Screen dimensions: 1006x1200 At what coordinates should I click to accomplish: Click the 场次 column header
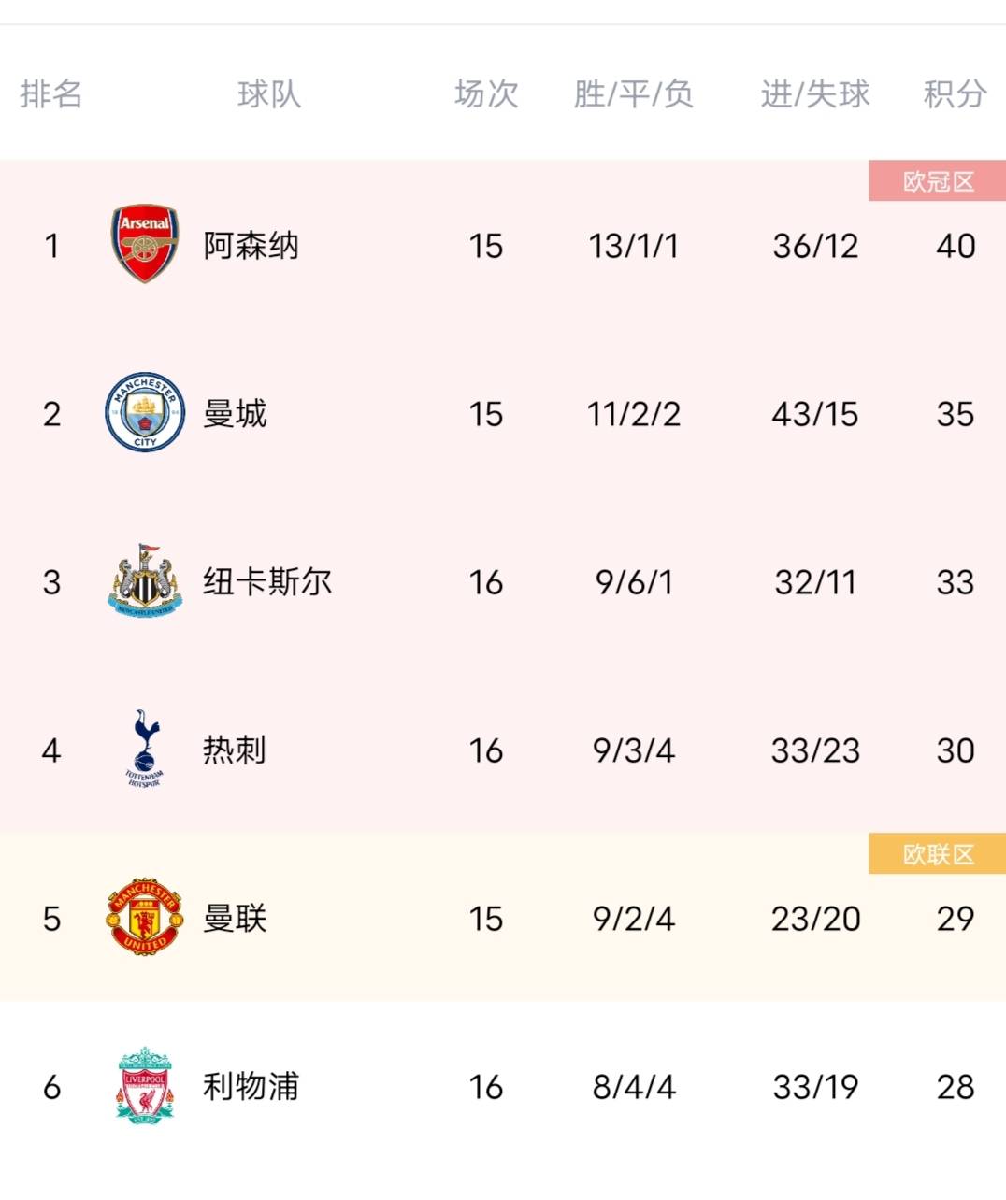click(486, 93)
